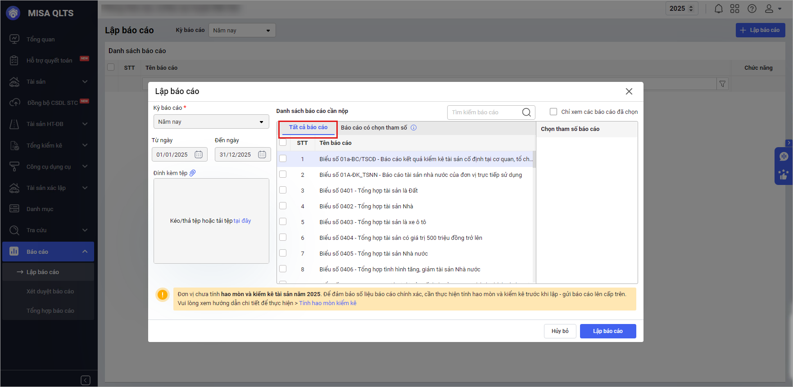The image size is (793, 387).
Task: Open the 'Tính hao mòn kiểm kê' link
Action: (327, 303)
